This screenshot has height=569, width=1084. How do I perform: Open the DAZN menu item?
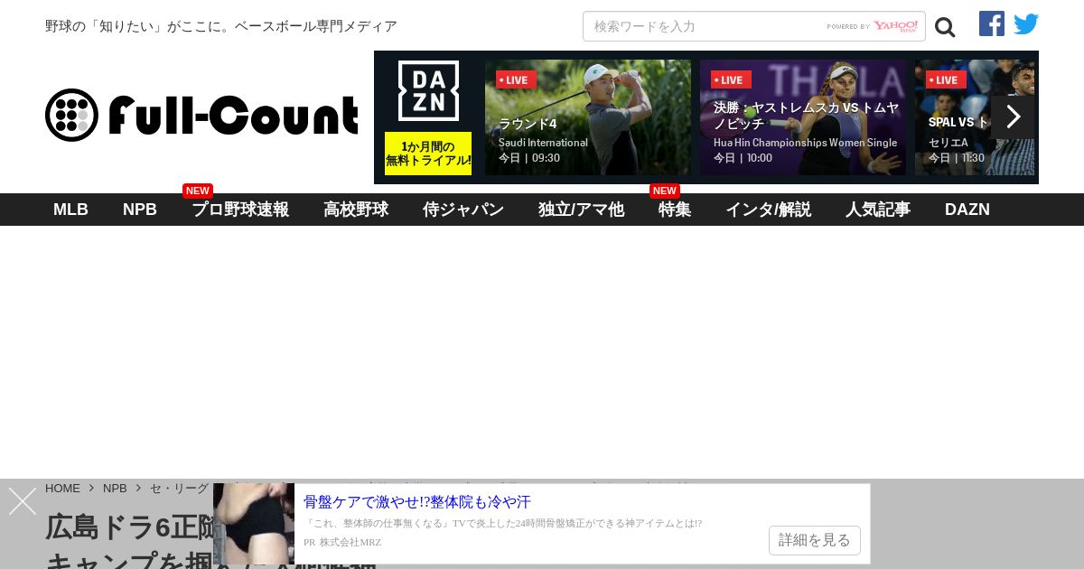[967, 210]
